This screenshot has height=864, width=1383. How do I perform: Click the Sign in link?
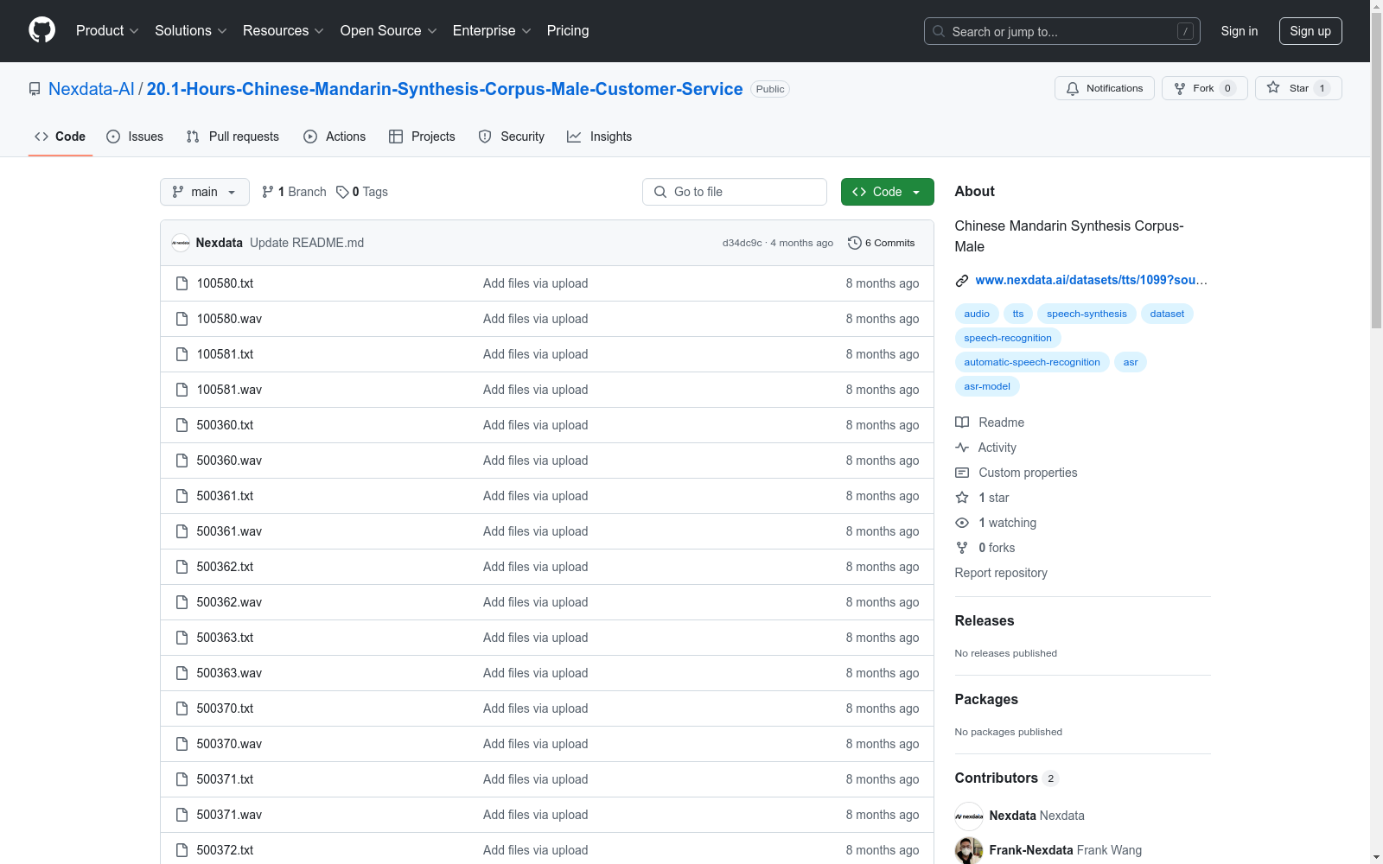tap(1240, 31)
